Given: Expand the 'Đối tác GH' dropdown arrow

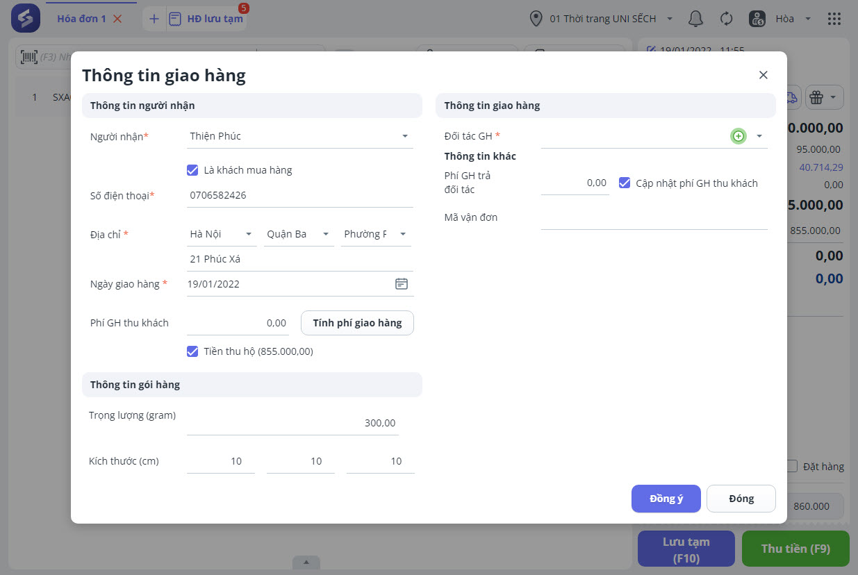Looking at the screenshot, I should click(x=759, y=136).
